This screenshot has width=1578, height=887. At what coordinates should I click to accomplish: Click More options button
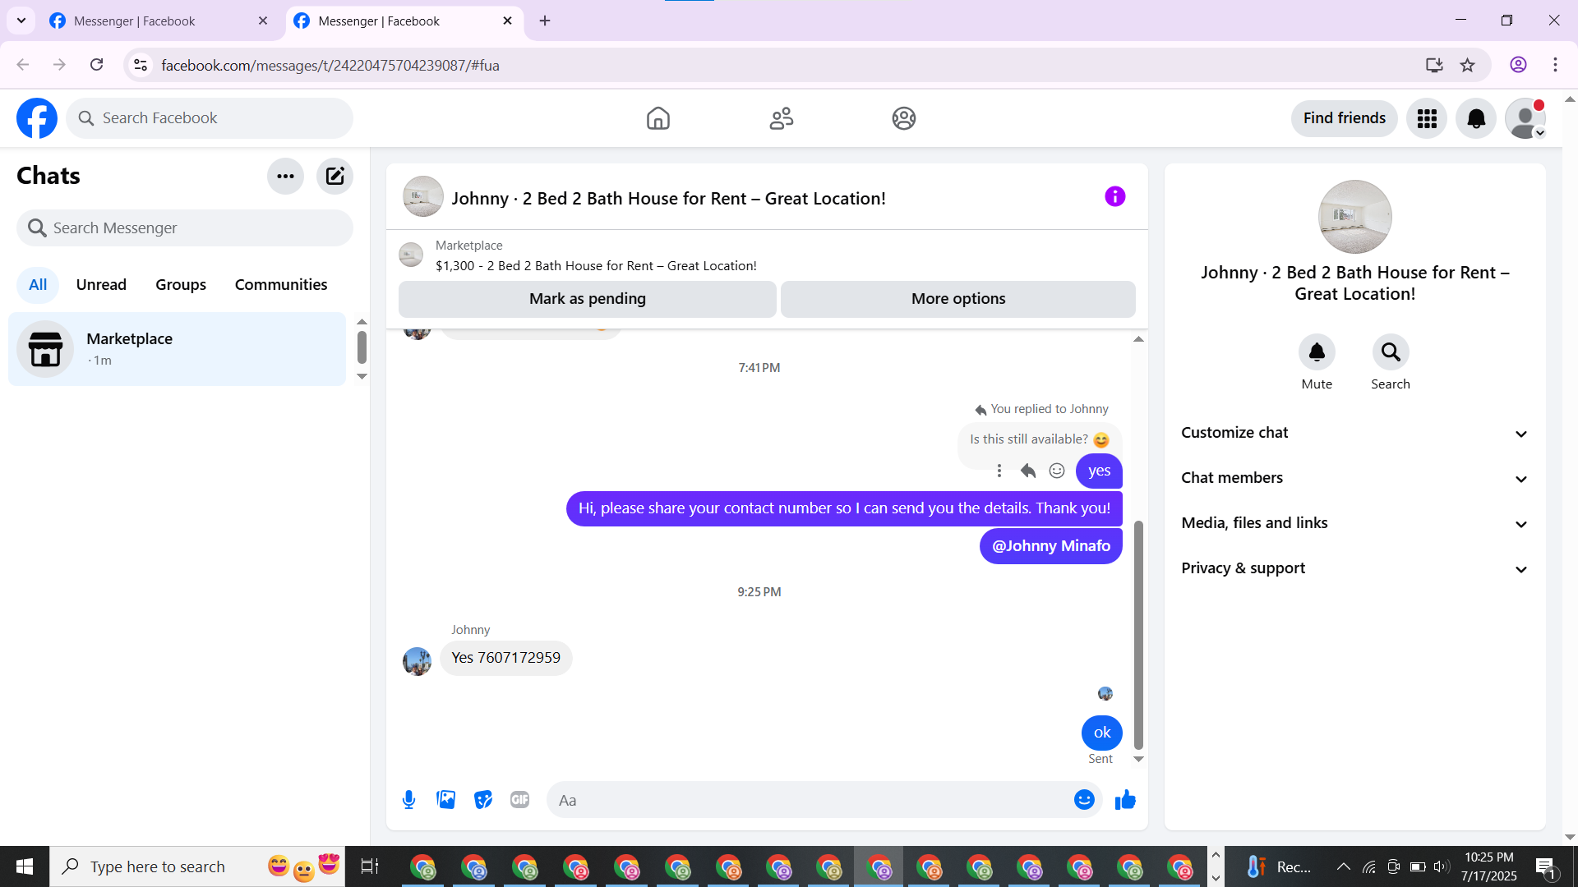tap(958, 299)
